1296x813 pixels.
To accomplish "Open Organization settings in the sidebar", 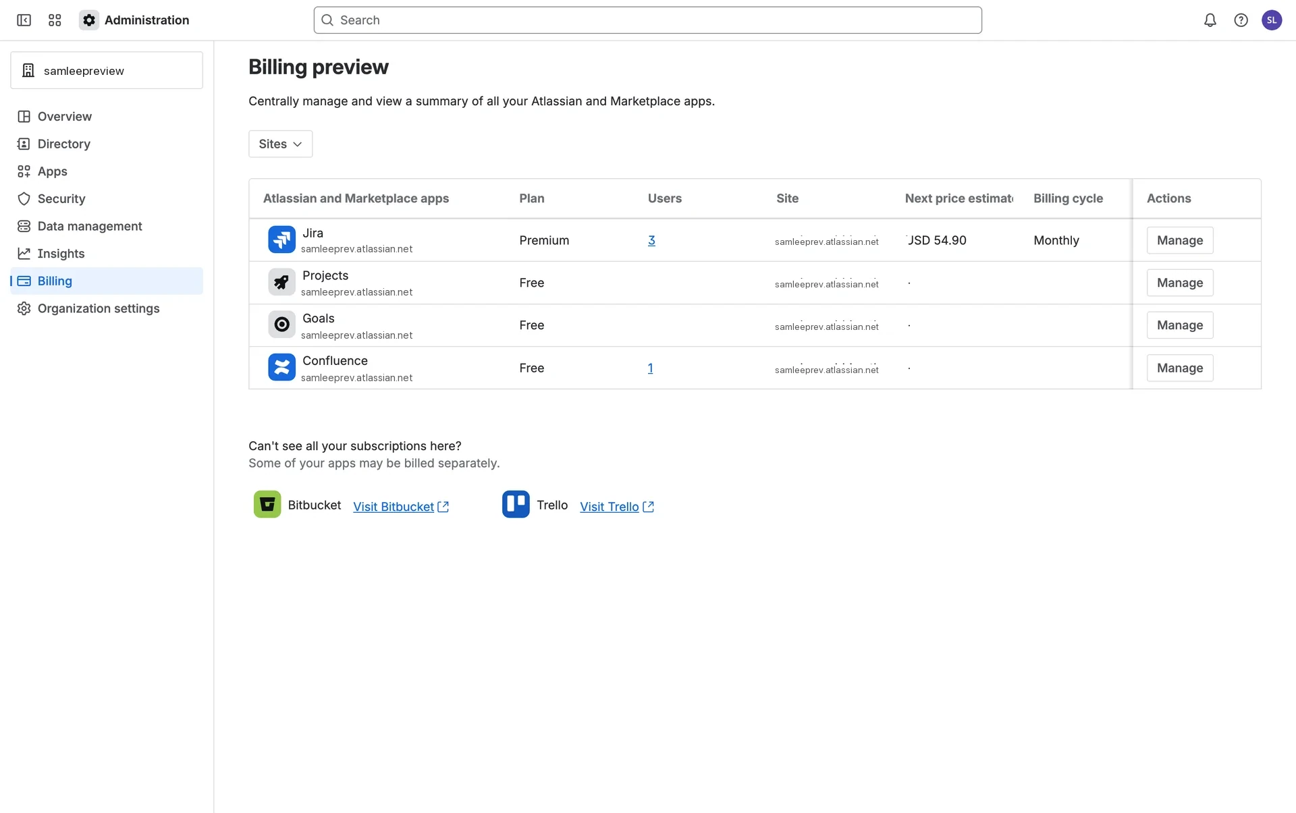I will [x=107, y=308].
